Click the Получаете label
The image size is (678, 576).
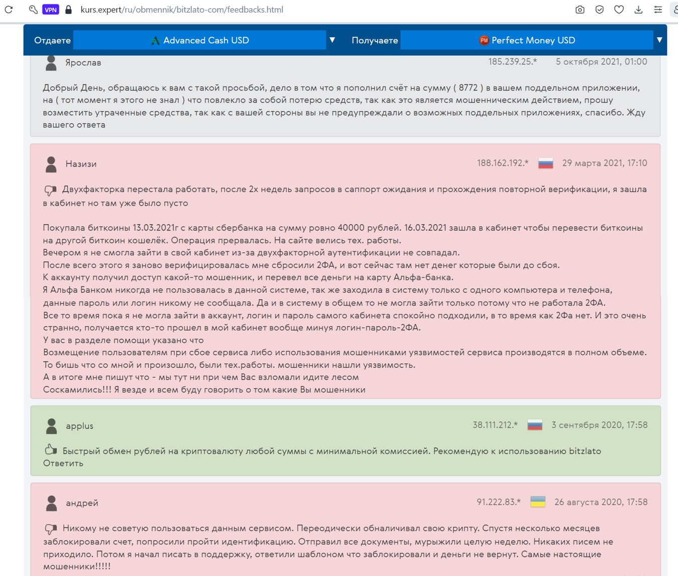click(x=375, y=40)
